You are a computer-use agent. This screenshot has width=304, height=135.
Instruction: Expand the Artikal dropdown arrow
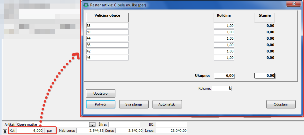point(92,124)
